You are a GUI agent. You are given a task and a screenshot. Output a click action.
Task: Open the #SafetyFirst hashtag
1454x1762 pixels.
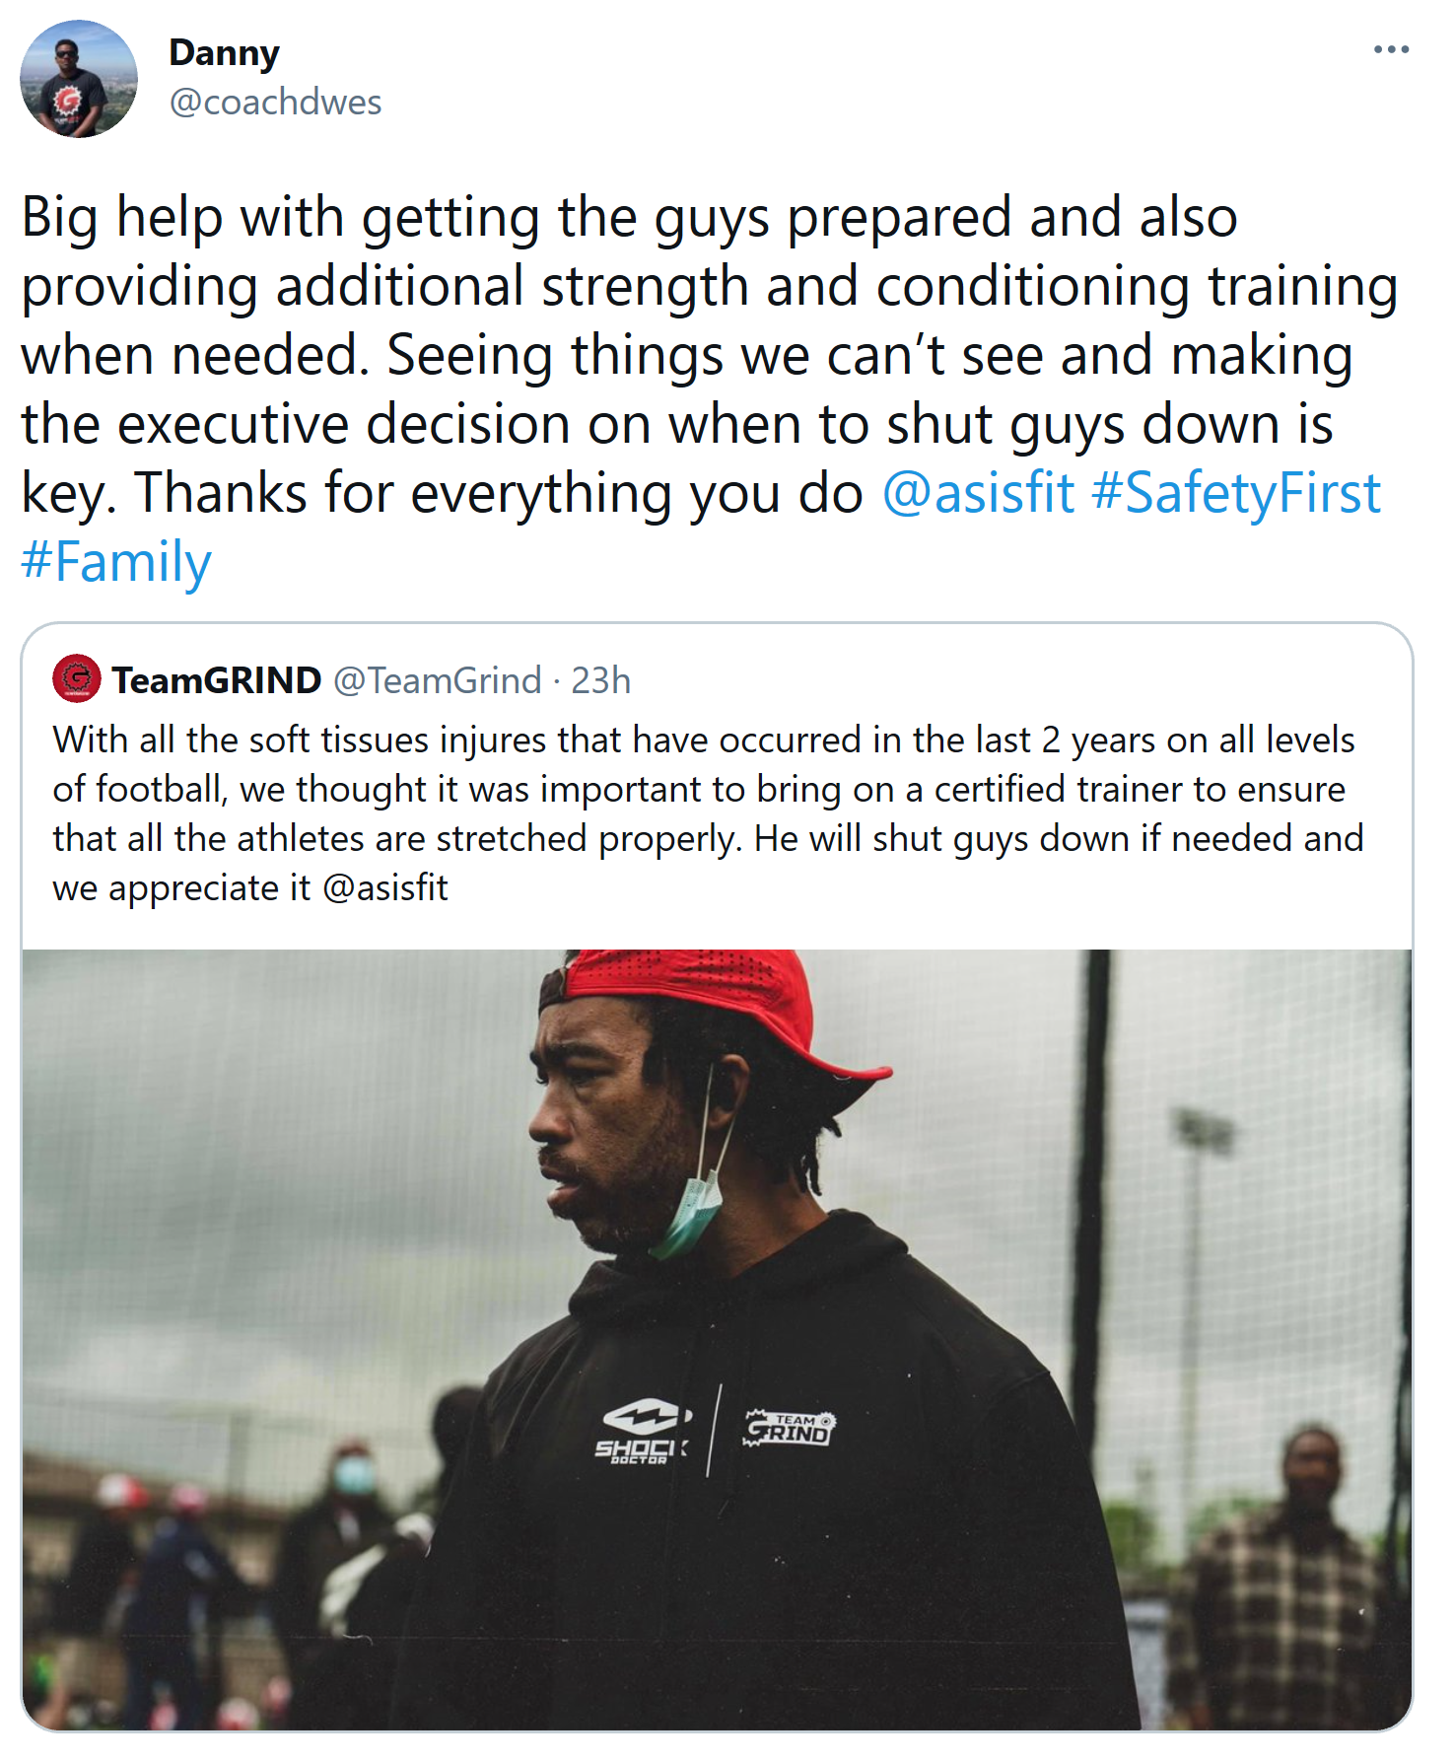tap(1236, 492)
